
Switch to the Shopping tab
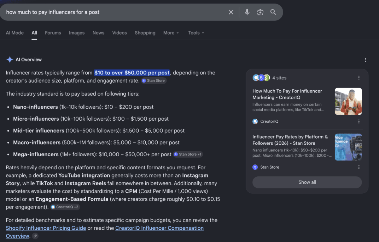pos(145,33)
